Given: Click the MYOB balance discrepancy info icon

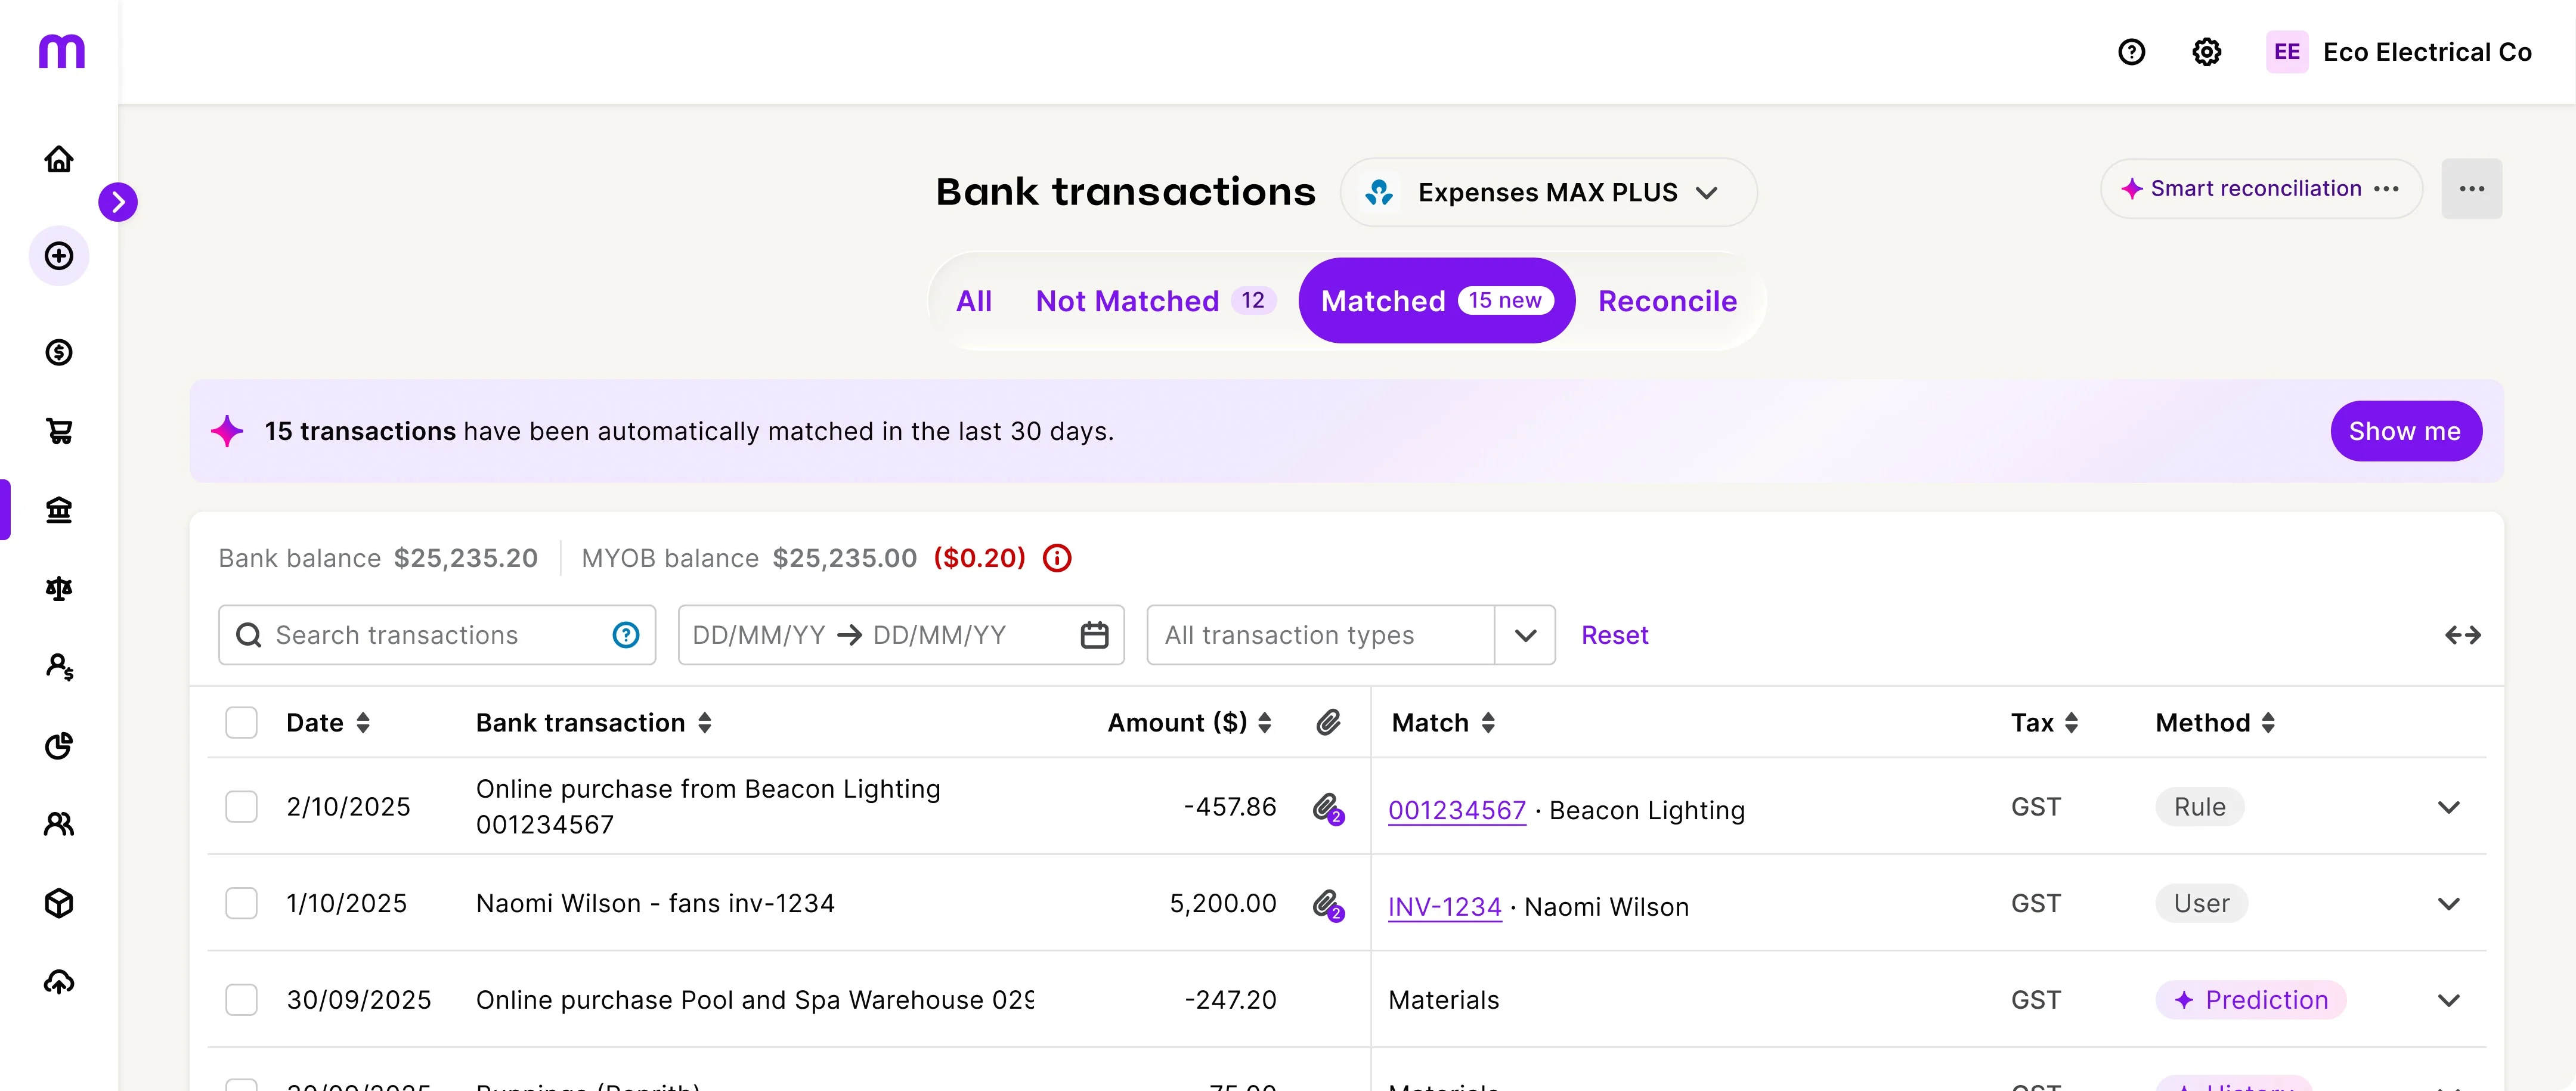Looking at the screenshot, I should pyautogui.click(x=1057, y=558).
